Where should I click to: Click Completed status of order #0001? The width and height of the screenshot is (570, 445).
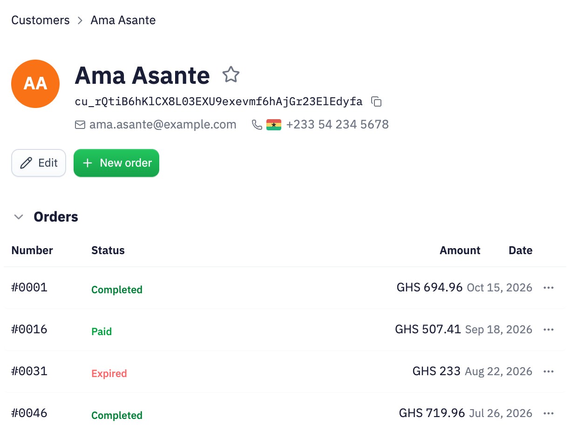(x=117, y=290)
